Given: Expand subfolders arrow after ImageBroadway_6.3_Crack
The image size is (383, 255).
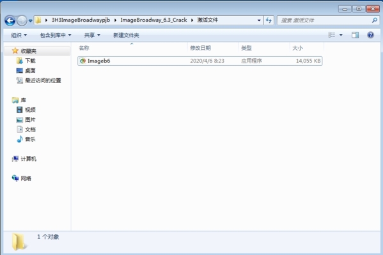Looking at the screenshot, I should tap(192, 20).
